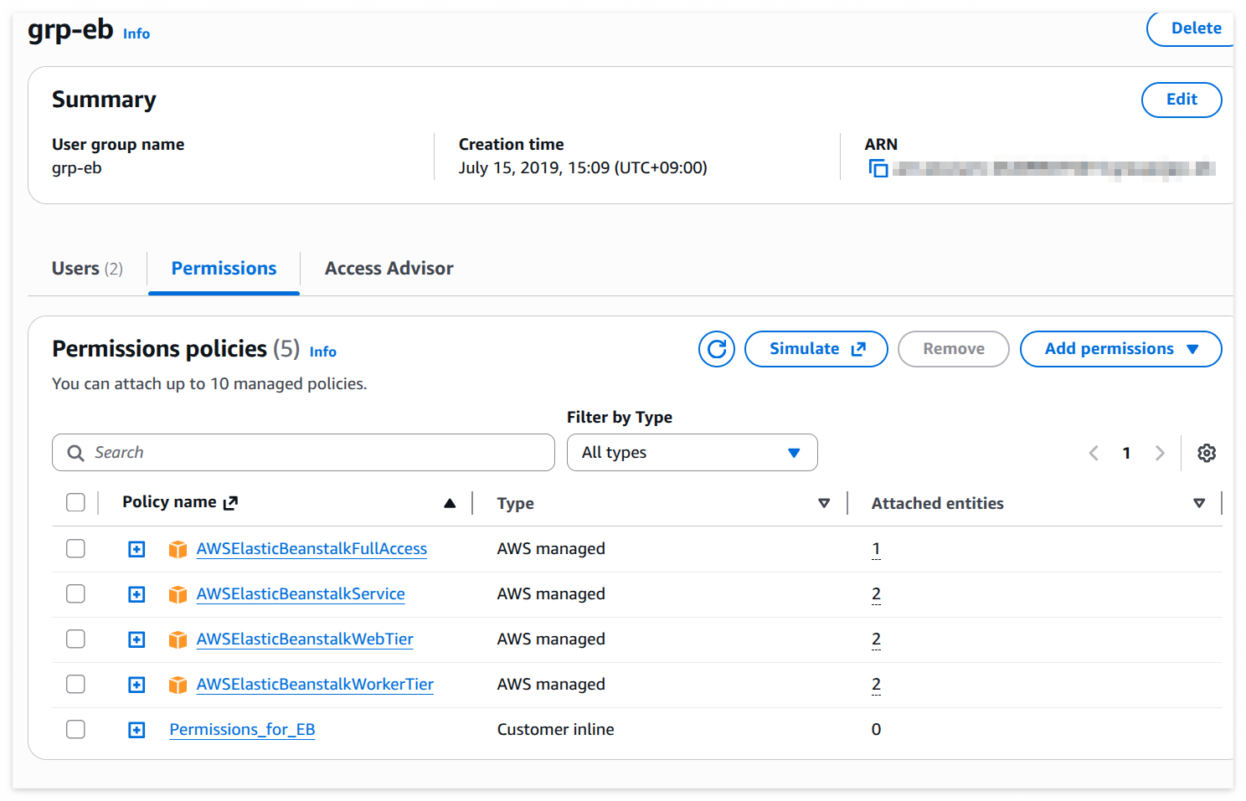Sort the table by Policy name
1246x801 pixels.
point(450,503)
